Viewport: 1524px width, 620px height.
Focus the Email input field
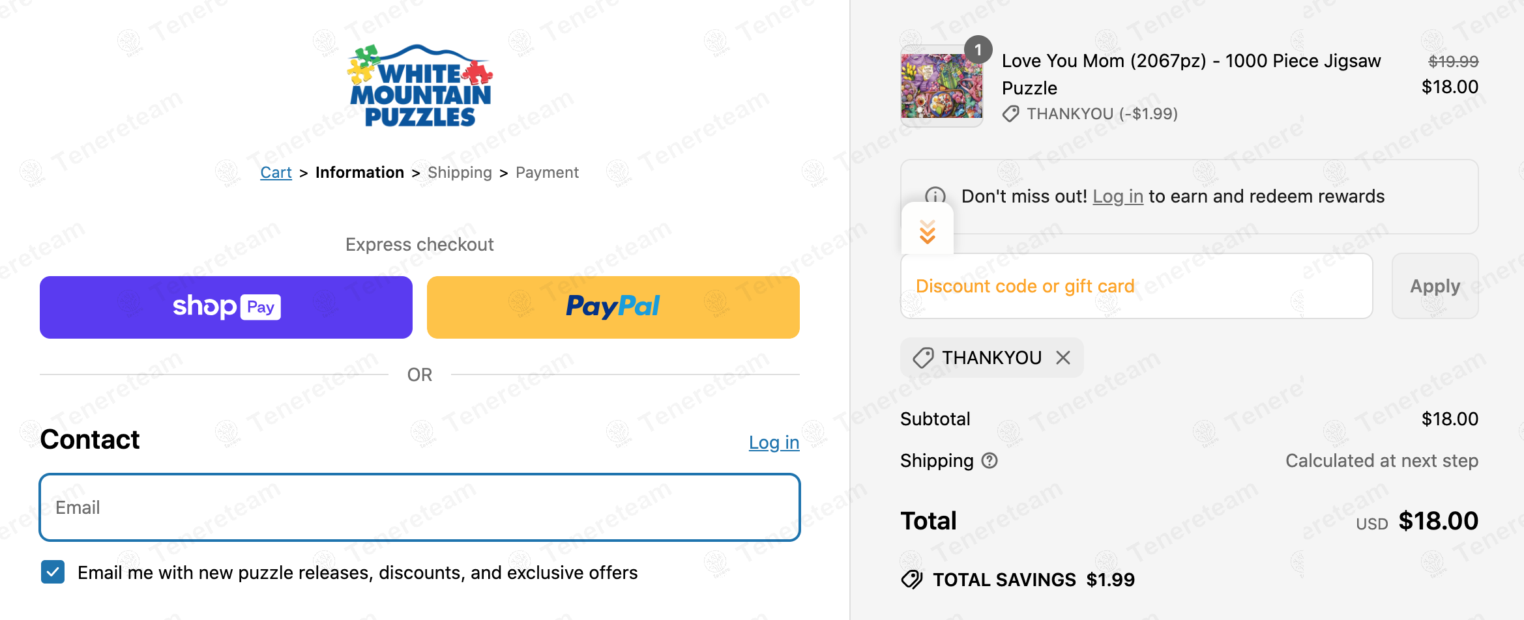pos(420,507)
